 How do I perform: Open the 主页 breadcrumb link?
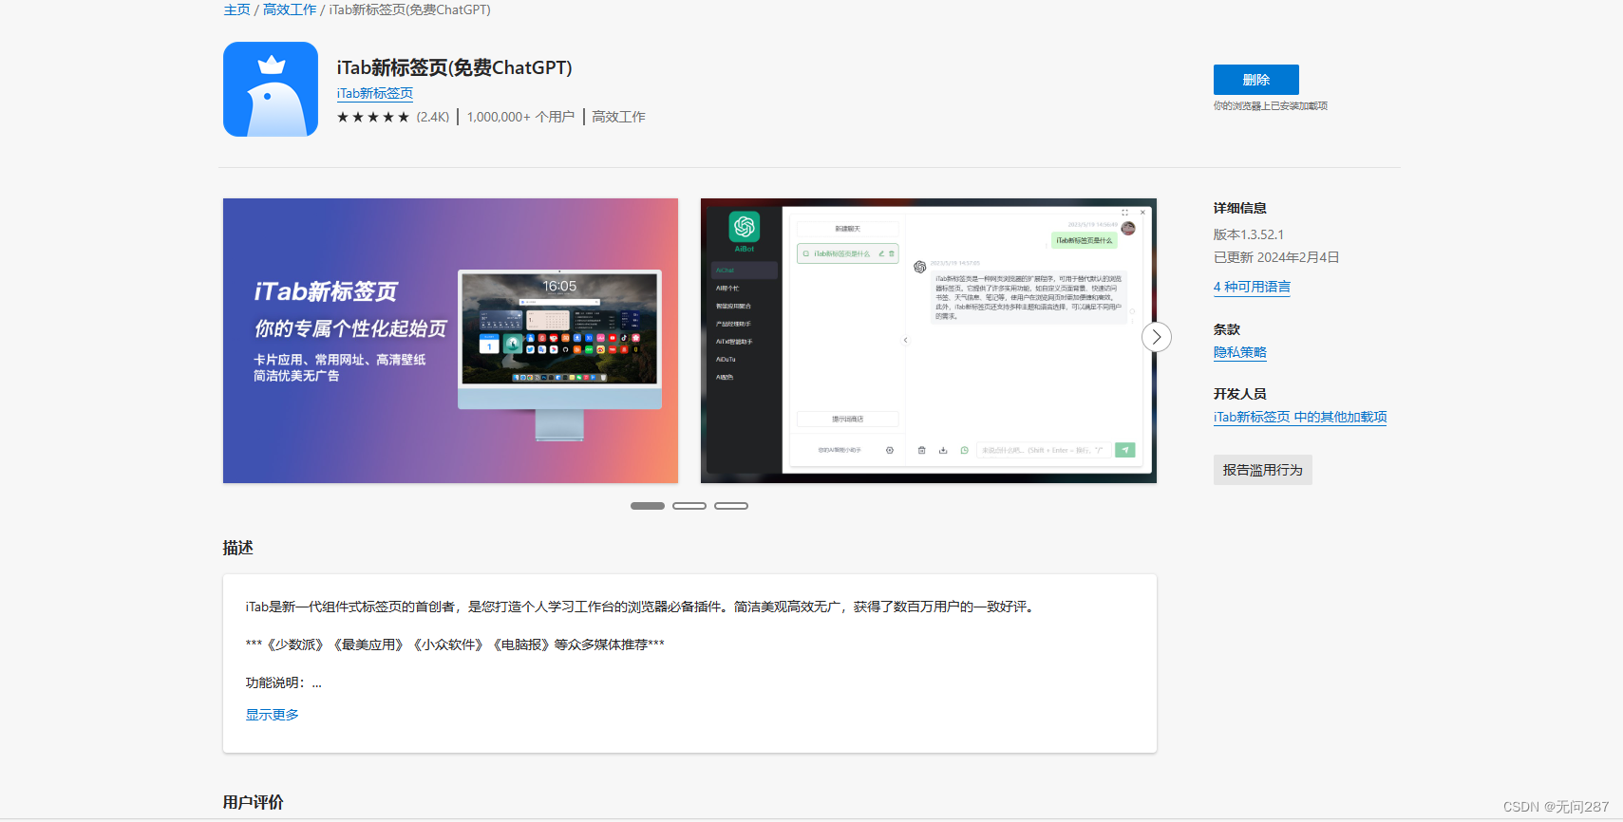[236, 9]
